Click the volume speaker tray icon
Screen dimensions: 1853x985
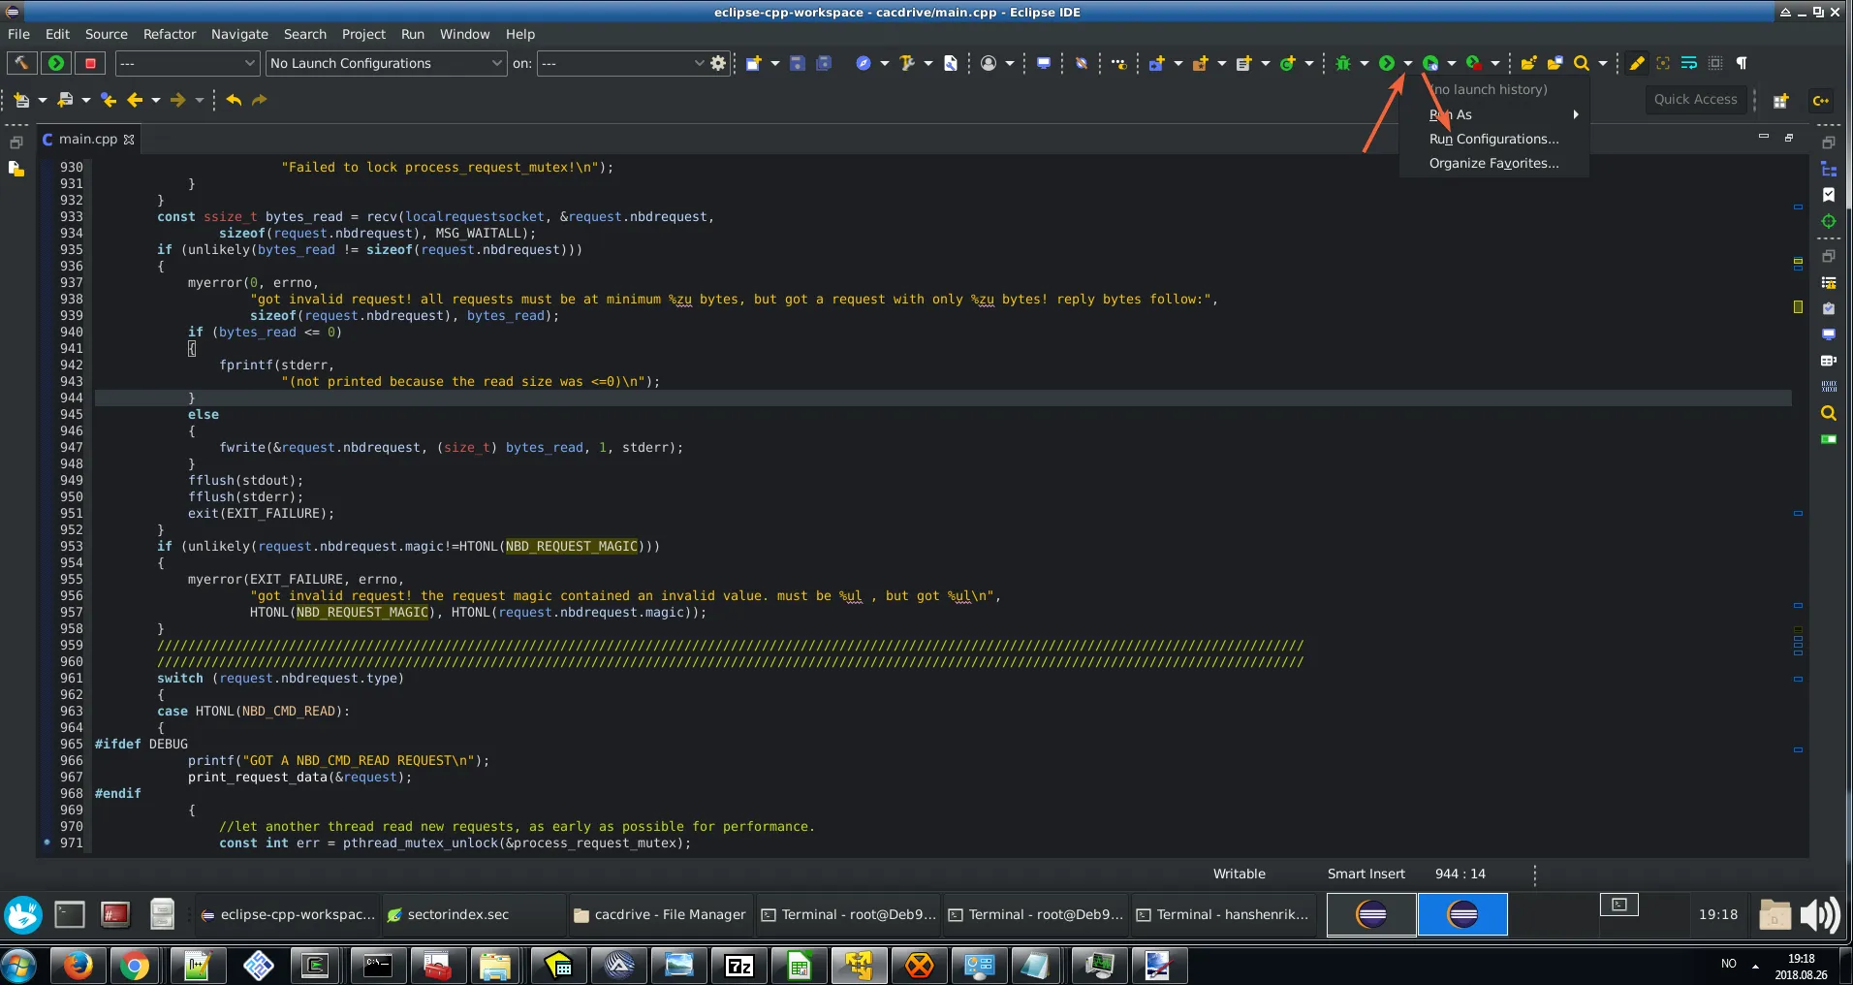click(1819, 914)
